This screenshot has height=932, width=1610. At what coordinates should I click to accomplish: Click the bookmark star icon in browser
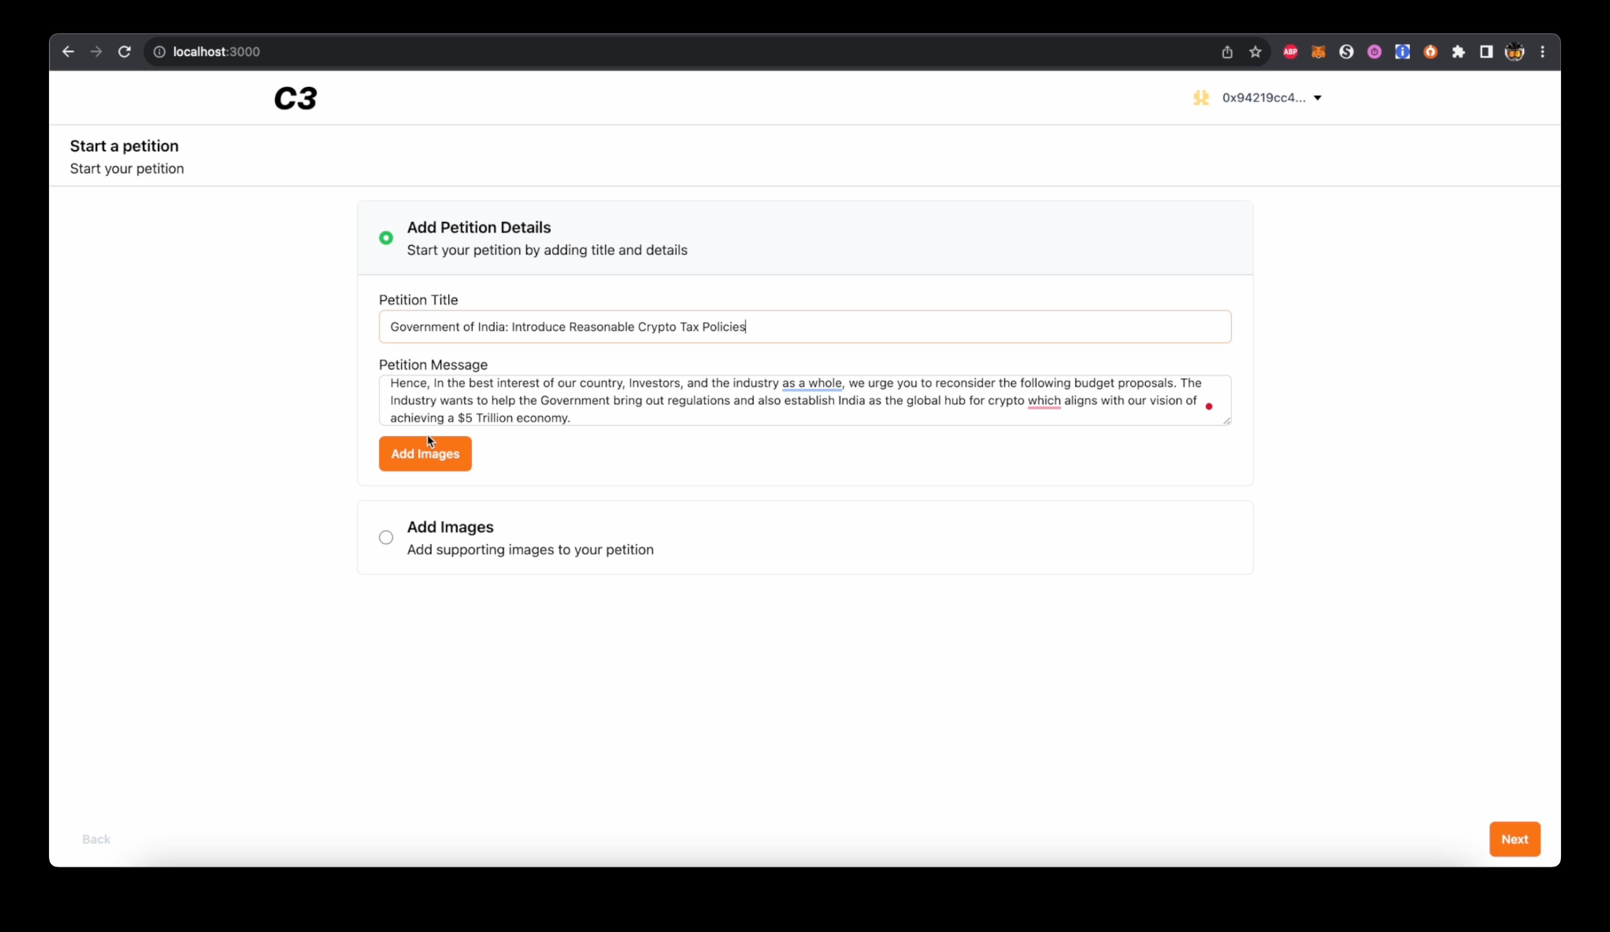(1254, 51)
